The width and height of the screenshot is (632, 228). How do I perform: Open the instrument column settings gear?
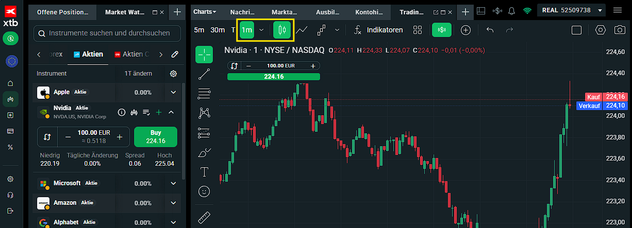click(173, 74)
